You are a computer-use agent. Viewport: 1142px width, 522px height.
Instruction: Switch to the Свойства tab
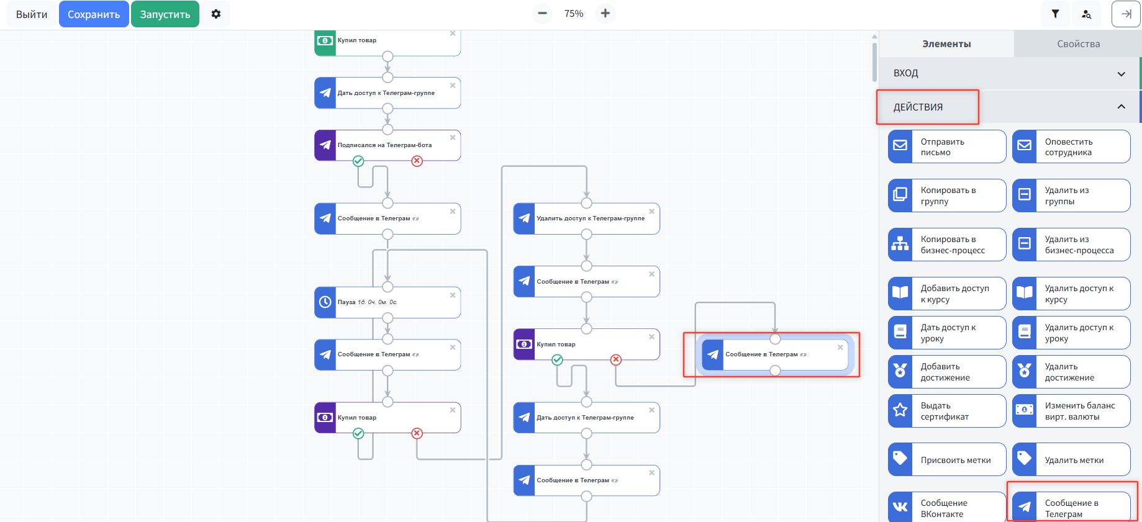click(x=1078, y=44)
